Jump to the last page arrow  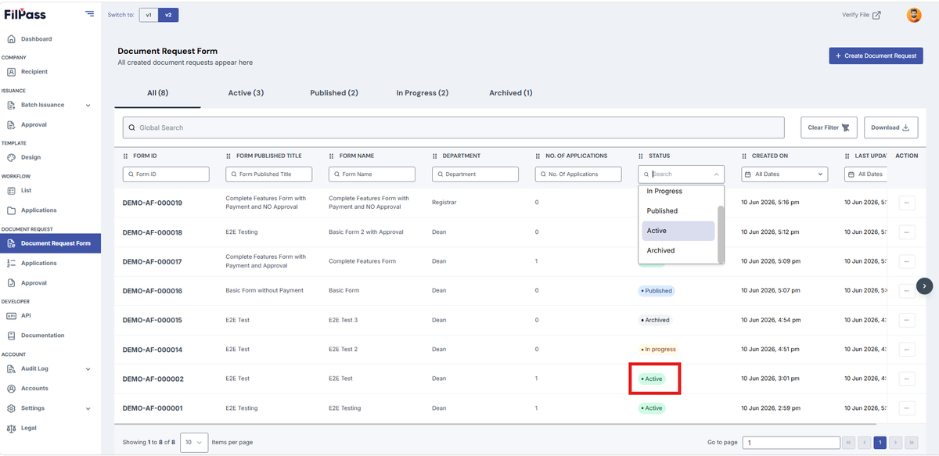911,443
